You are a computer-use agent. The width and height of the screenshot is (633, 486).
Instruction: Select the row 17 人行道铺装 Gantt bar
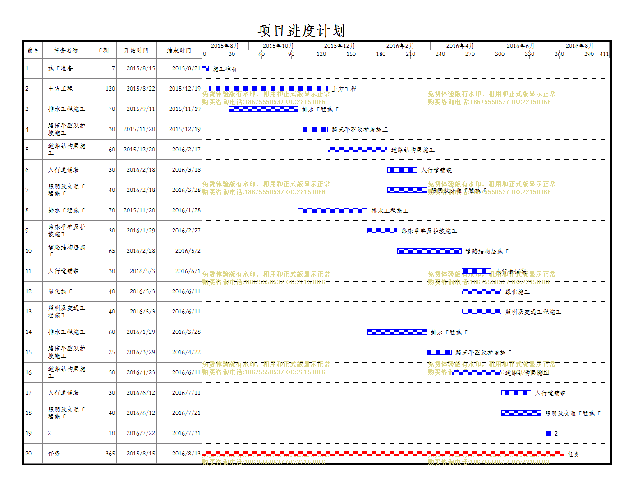516,393
